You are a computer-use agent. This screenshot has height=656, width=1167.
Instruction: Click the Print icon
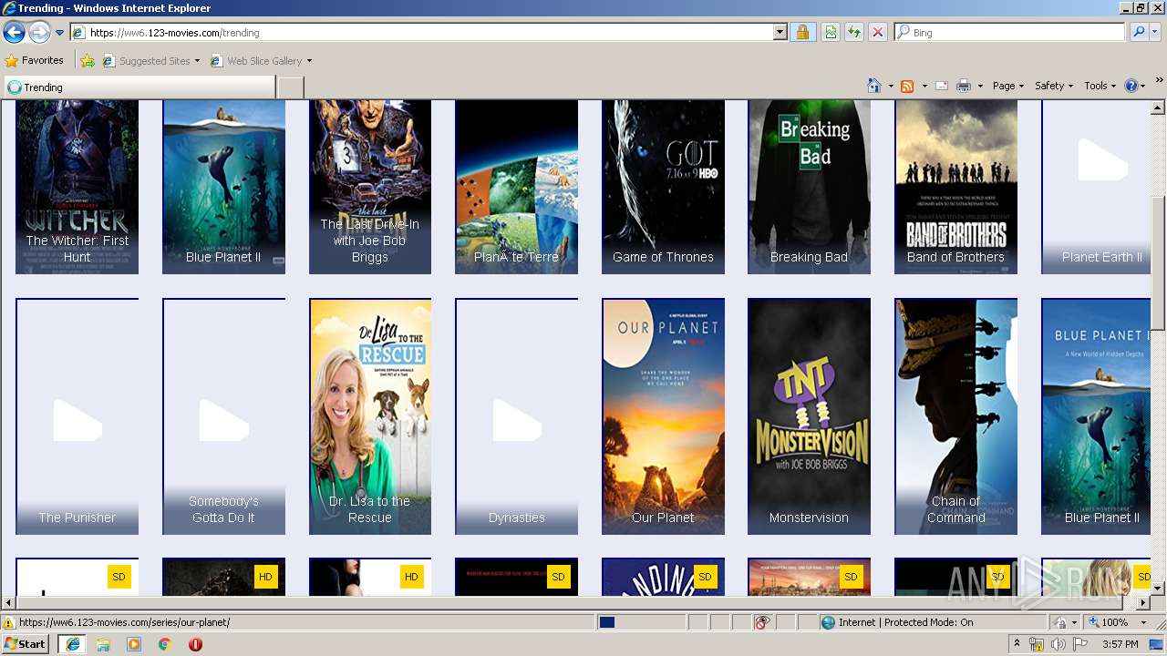pos(963,86)
